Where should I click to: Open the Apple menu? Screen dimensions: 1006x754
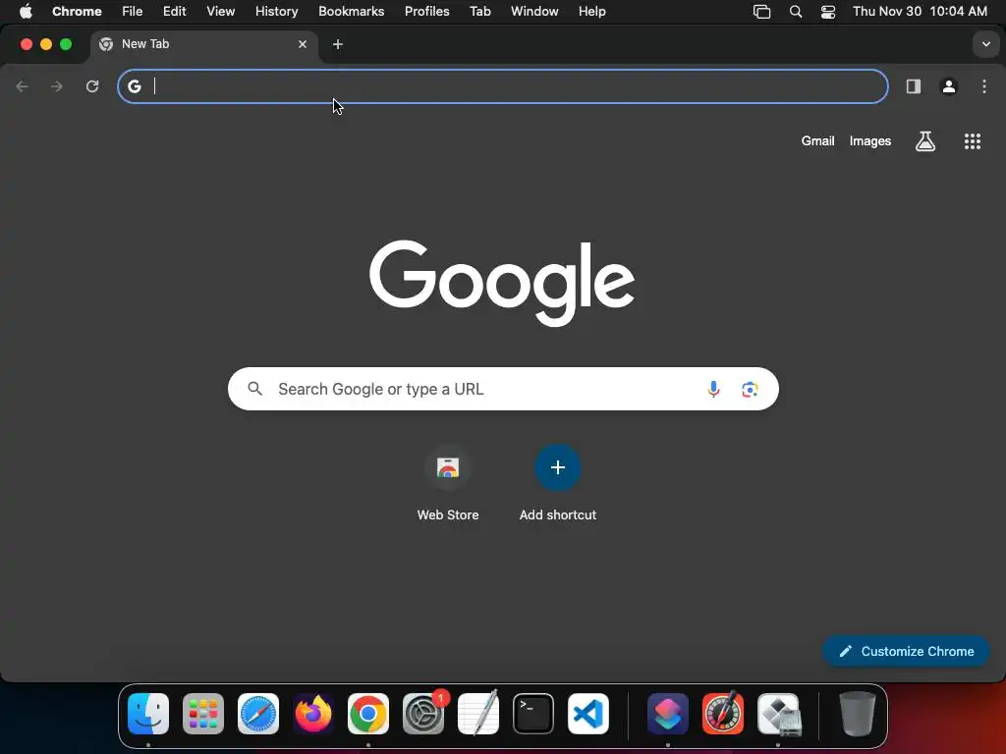(26, 12)
